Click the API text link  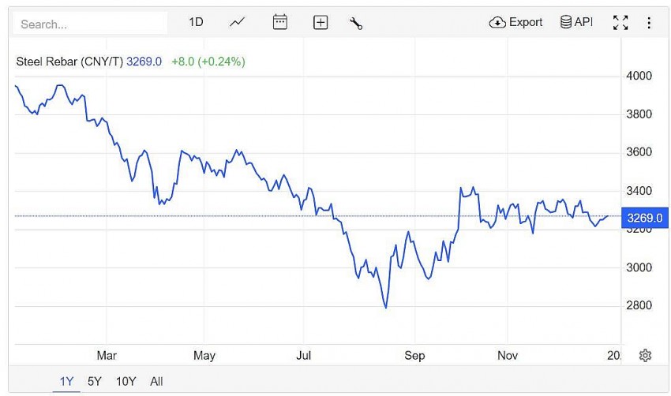(x=583, y=23)
